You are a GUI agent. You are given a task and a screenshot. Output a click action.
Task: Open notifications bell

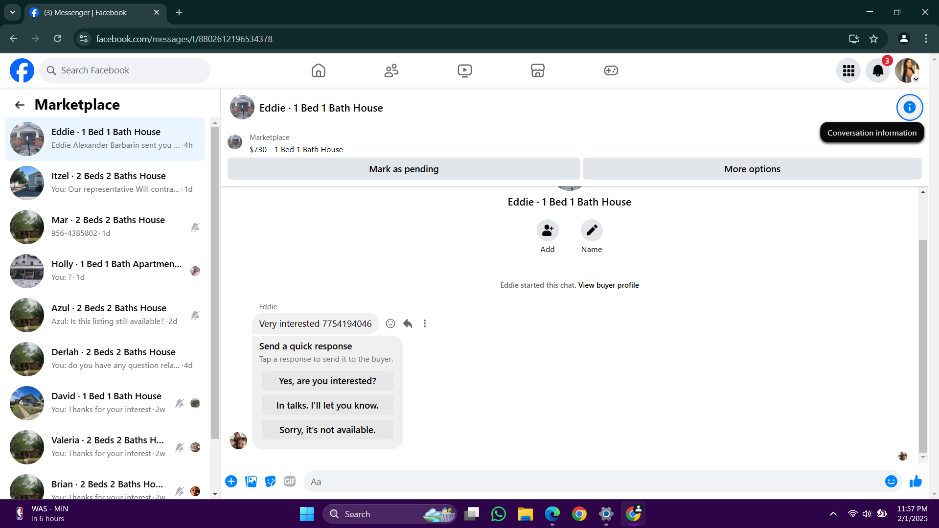pyautogui.click(x=878, y=70)
